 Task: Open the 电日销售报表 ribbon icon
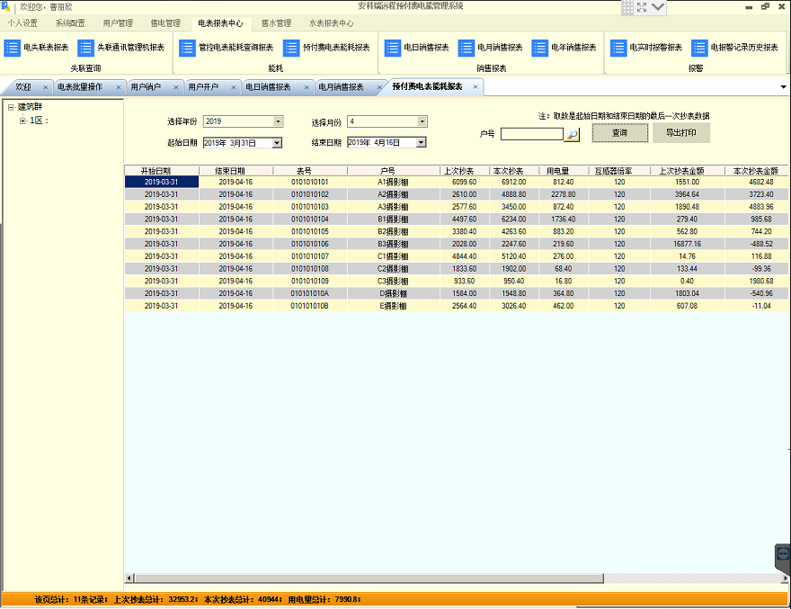(393, 48)
